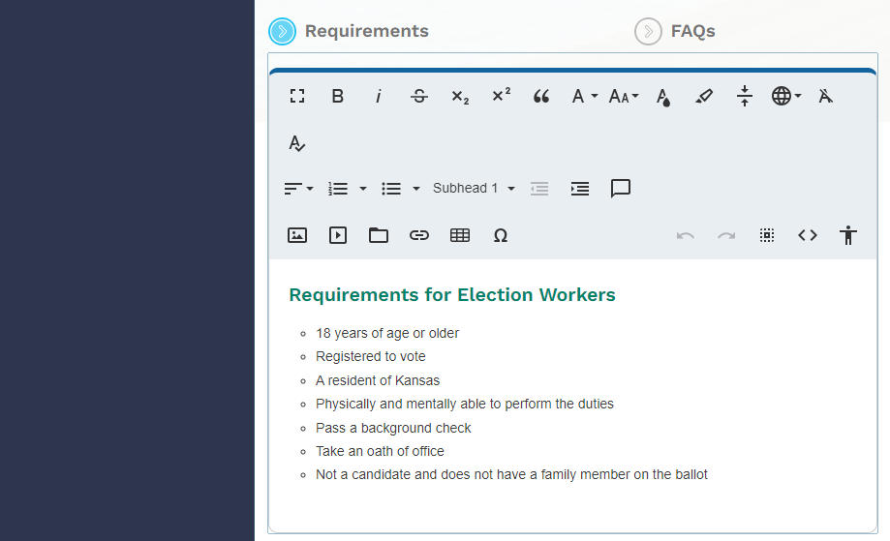
Task: Open special characters (omega) picker
Action: [x=501, y=235]
